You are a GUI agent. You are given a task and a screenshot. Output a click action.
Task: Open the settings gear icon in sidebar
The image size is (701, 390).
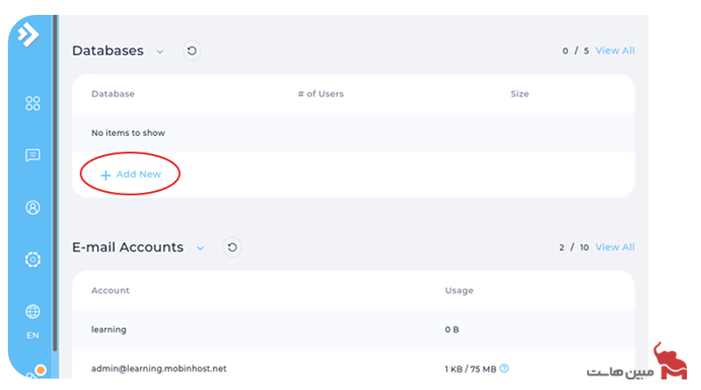[x=33, y=259]
